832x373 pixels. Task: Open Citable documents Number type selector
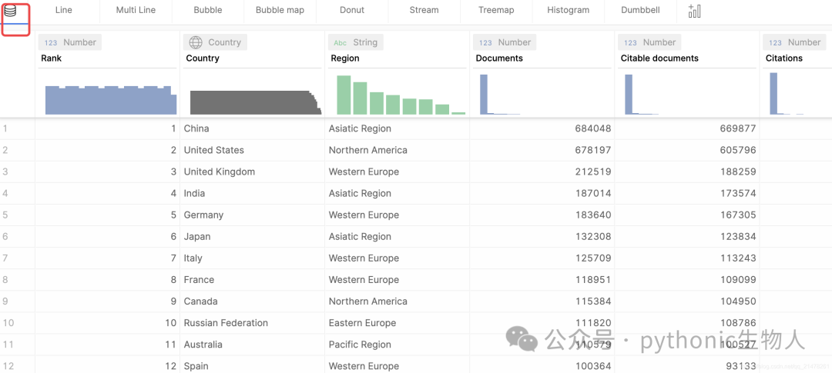649,42
